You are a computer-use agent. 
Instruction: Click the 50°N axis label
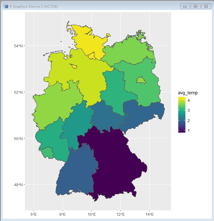pos(18,139)
